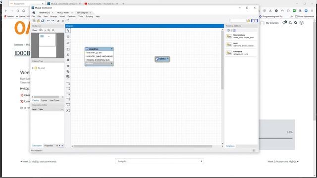317x178 pixels.
Task: Click the new model toolbar icon
Action: [34, 21]
